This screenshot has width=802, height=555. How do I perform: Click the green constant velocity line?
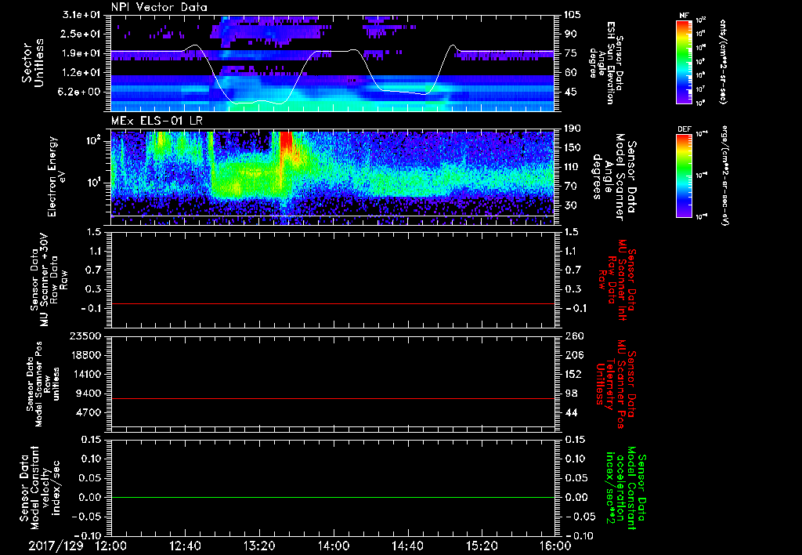click(x=333, y=497)
